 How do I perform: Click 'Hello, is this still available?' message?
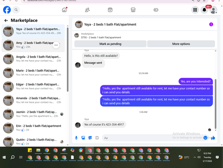(x=101, y=56)
